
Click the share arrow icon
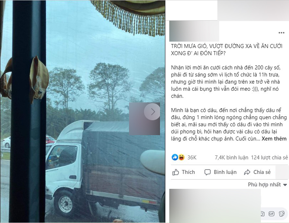[x=247, y=172]
